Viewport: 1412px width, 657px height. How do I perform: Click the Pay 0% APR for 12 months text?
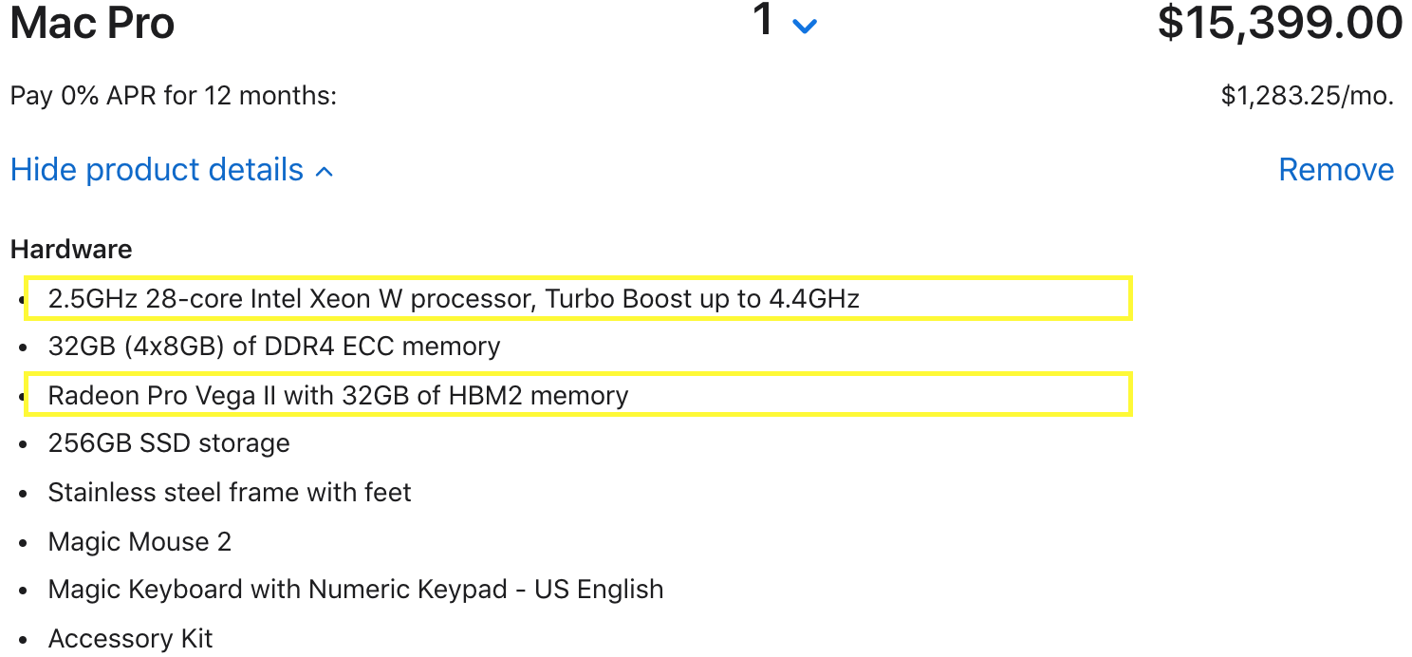(x=174, y=96)
